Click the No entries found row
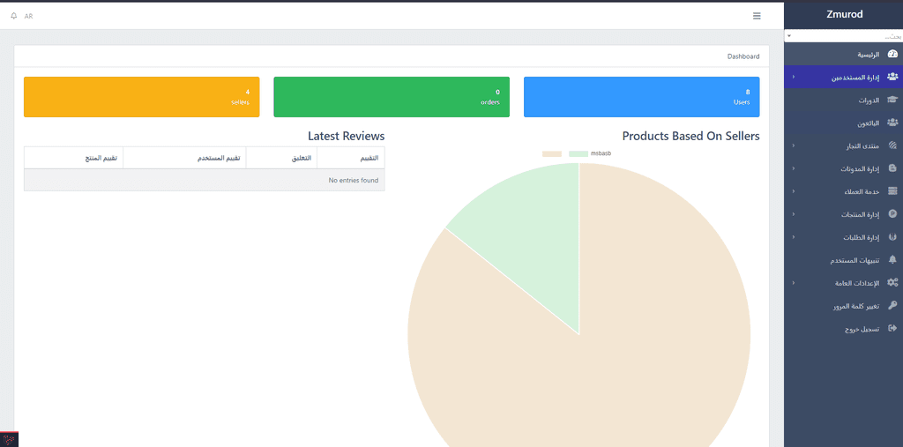Image resolution: width=903 pixels, height=447 pixels. [x=205, y=180]
